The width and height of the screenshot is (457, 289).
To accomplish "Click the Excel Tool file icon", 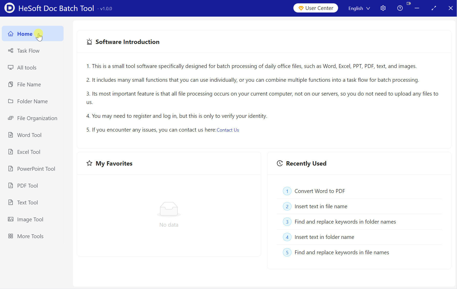I will pos(11,152).
